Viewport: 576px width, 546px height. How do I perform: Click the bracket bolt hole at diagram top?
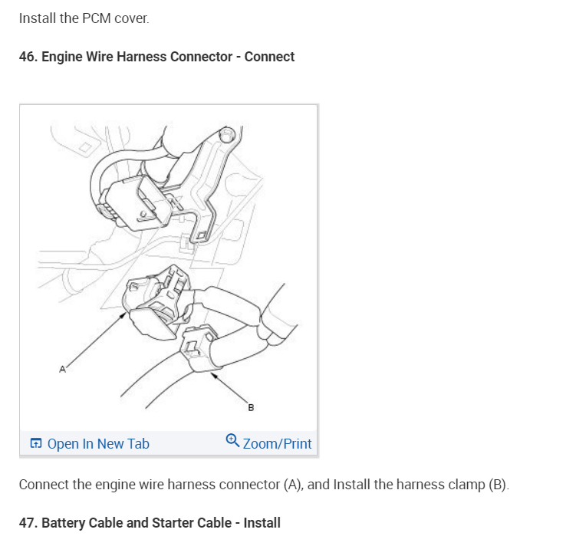tap(227, 135)
